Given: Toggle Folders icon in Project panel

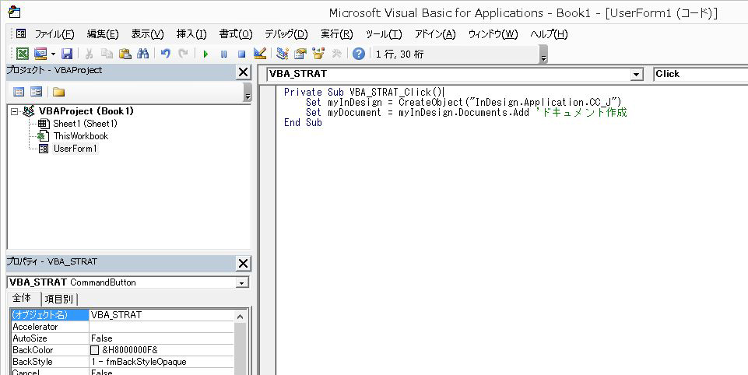Looking at the screenshot, I should 58,92.
